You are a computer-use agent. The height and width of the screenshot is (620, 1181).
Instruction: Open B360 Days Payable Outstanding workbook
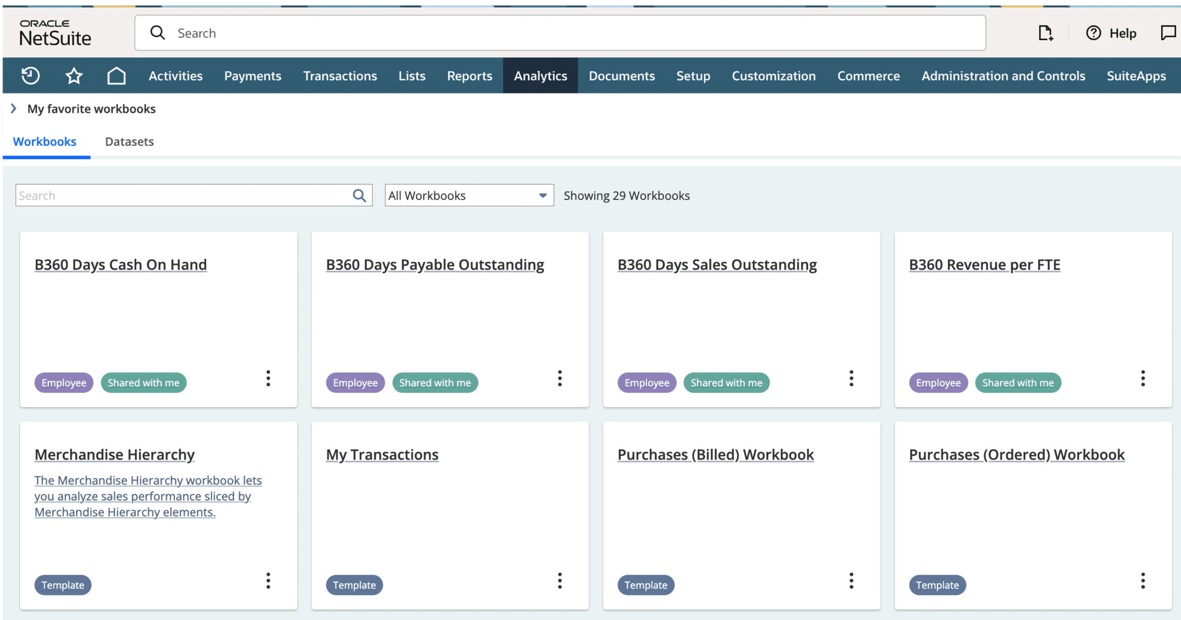435,264
